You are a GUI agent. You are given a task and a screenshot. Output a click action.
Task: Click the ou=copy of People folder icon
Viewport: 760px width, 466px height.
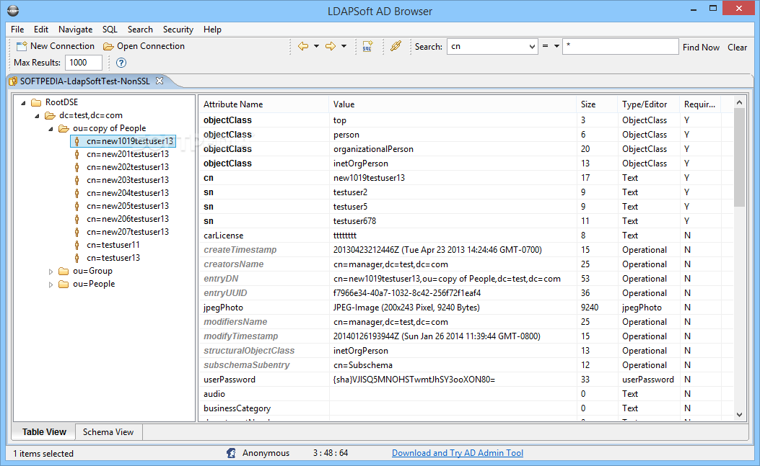[x=64, y=129]
